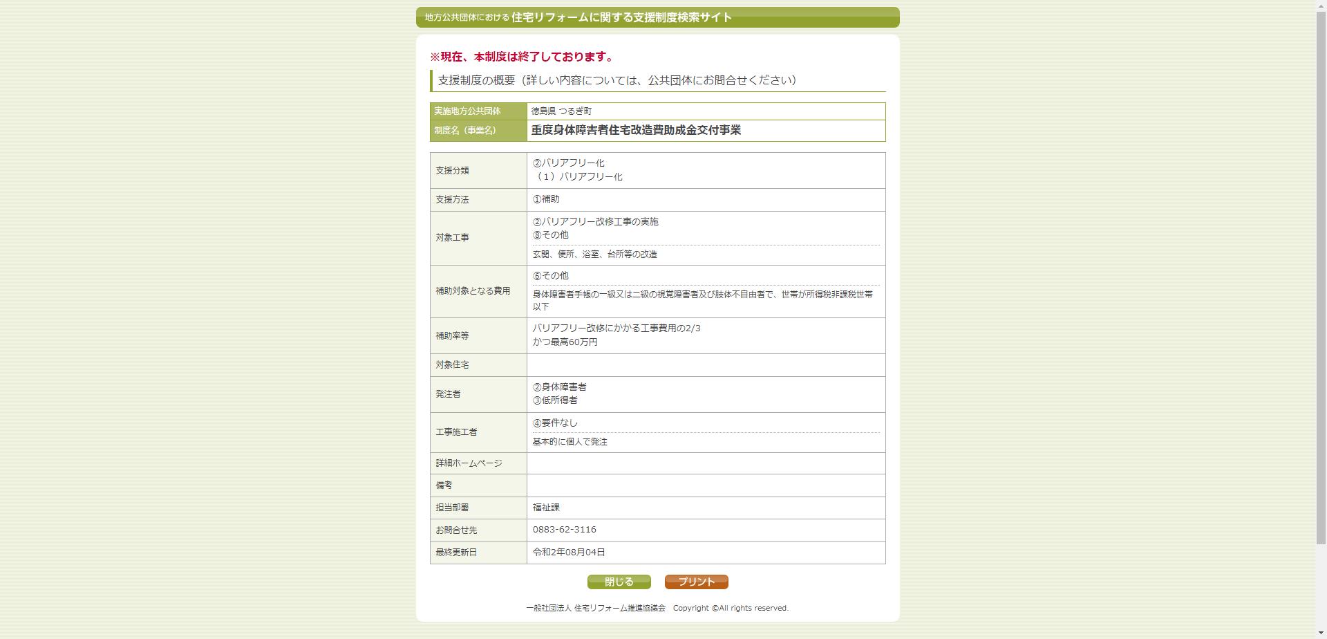Click the text ②バリアフリー化 in 支援分類
1327x639 pixels.
[x=569, y=163]
